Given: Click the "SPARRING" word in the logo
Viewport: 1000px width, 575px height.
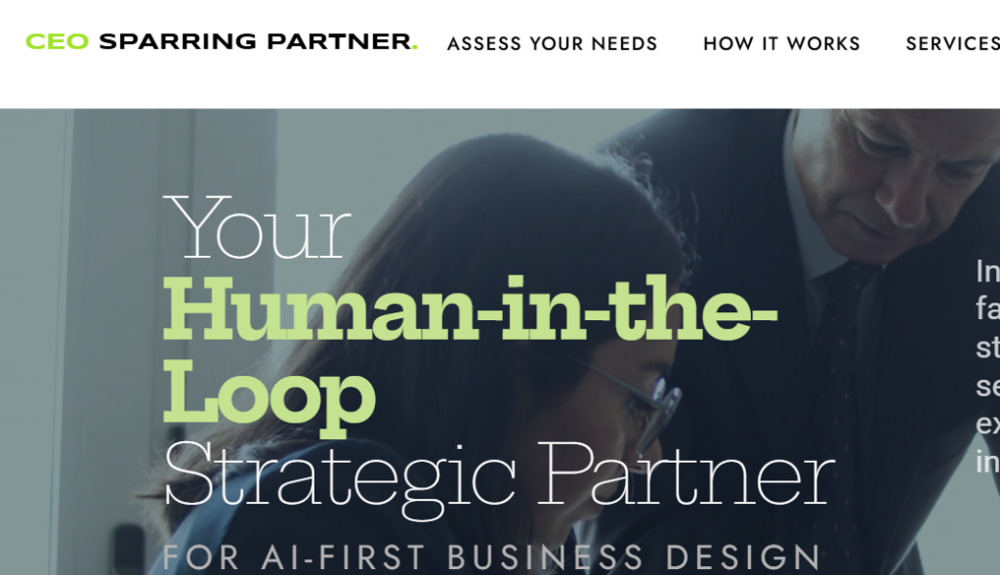Looking at the screenshot, I should (178, 41).
